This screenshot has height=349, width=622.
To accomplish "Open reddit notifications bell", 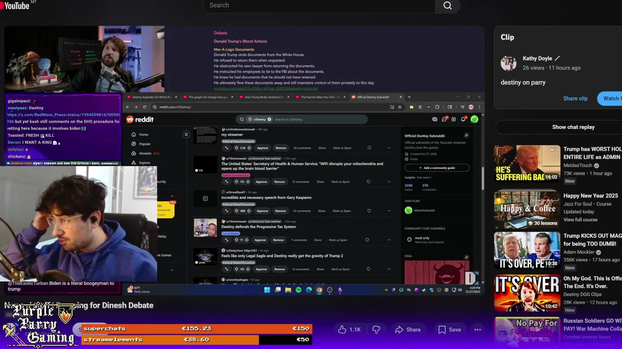I will coord(463,119).
